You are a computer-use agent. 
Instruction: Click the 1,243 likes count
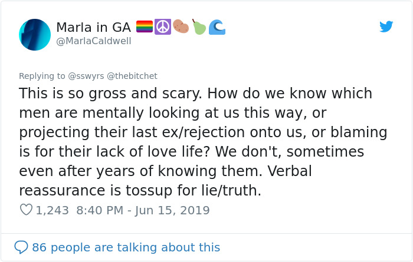click(53, 210)
